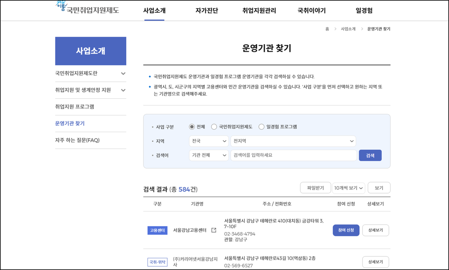Click the 파일받기 download button
This screenshot has height=270, width=449.
[315, 188]
